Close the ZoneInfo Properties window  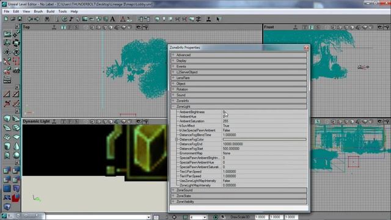coord(306,48)
